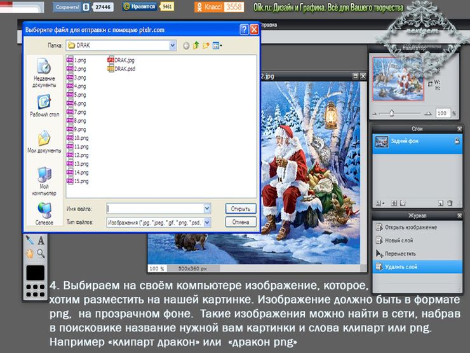The image size is (470, 353).
Task: Select the file 13.png
Action: pyautogui.click(x=77, y=164)
